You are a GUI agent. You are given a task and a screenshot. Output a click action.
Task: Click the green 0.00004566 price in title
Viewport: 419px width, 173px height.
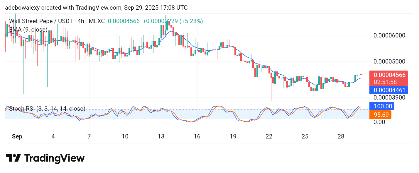[x=124, y=21]
